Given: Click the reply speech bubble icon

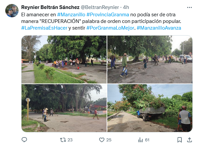Looking at the screenshot, I should [x=24, y=140].
